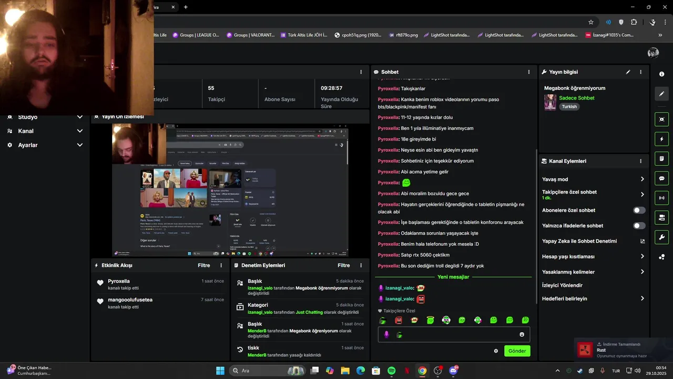Edit stream info with Yayın bilgisi pencil

coord(628,72)
